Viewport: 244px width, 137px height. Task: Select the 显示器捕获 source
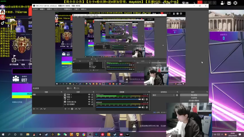[78, 104]
